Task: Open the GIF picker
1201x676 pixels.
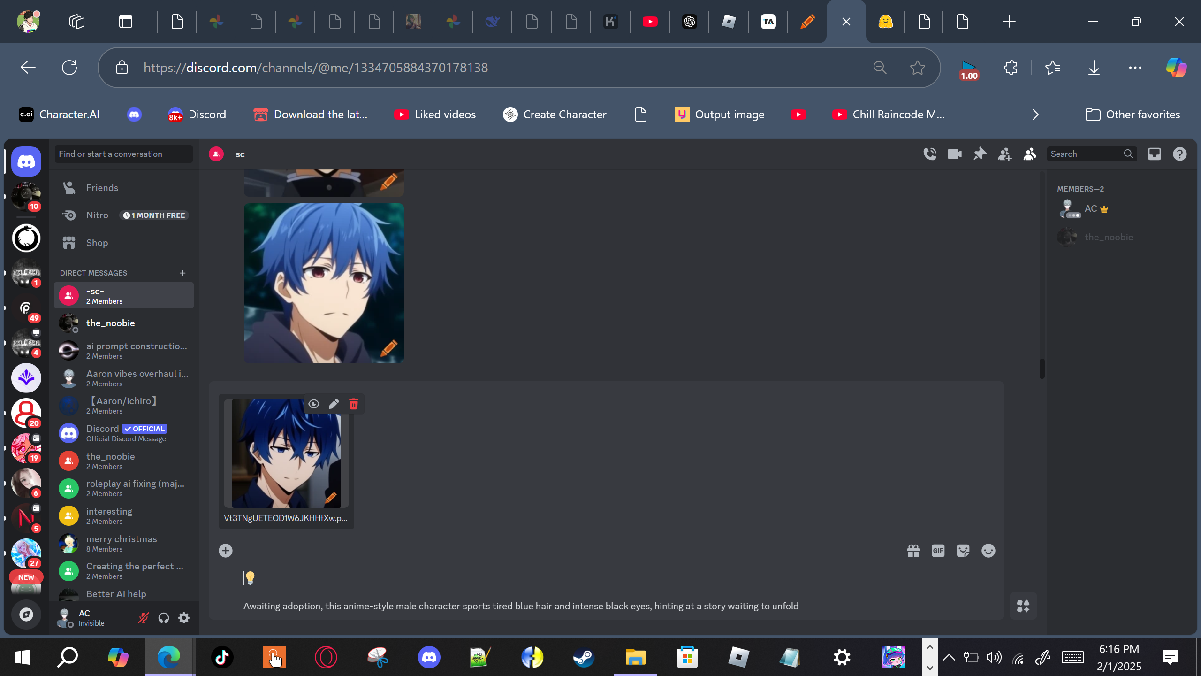Action: (938, 551)
